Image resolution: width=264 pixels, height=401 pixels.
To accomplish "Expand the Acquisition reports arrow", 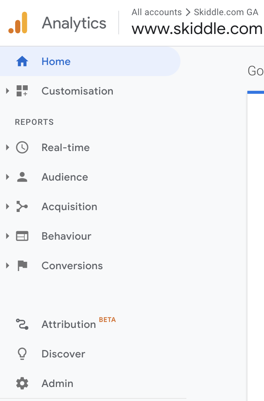I will point(7,206).
